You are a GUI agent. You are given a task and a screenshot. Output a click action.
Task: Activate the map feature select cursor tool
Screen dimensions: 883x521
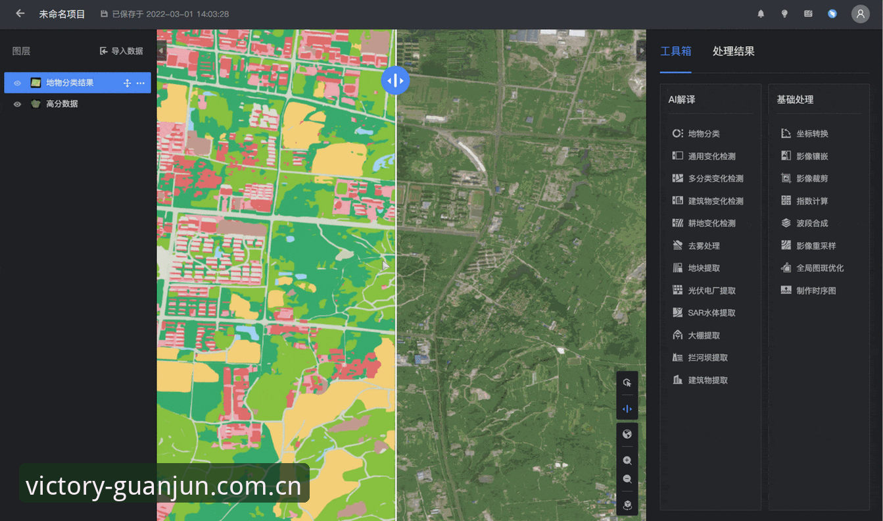coord(627,382)
